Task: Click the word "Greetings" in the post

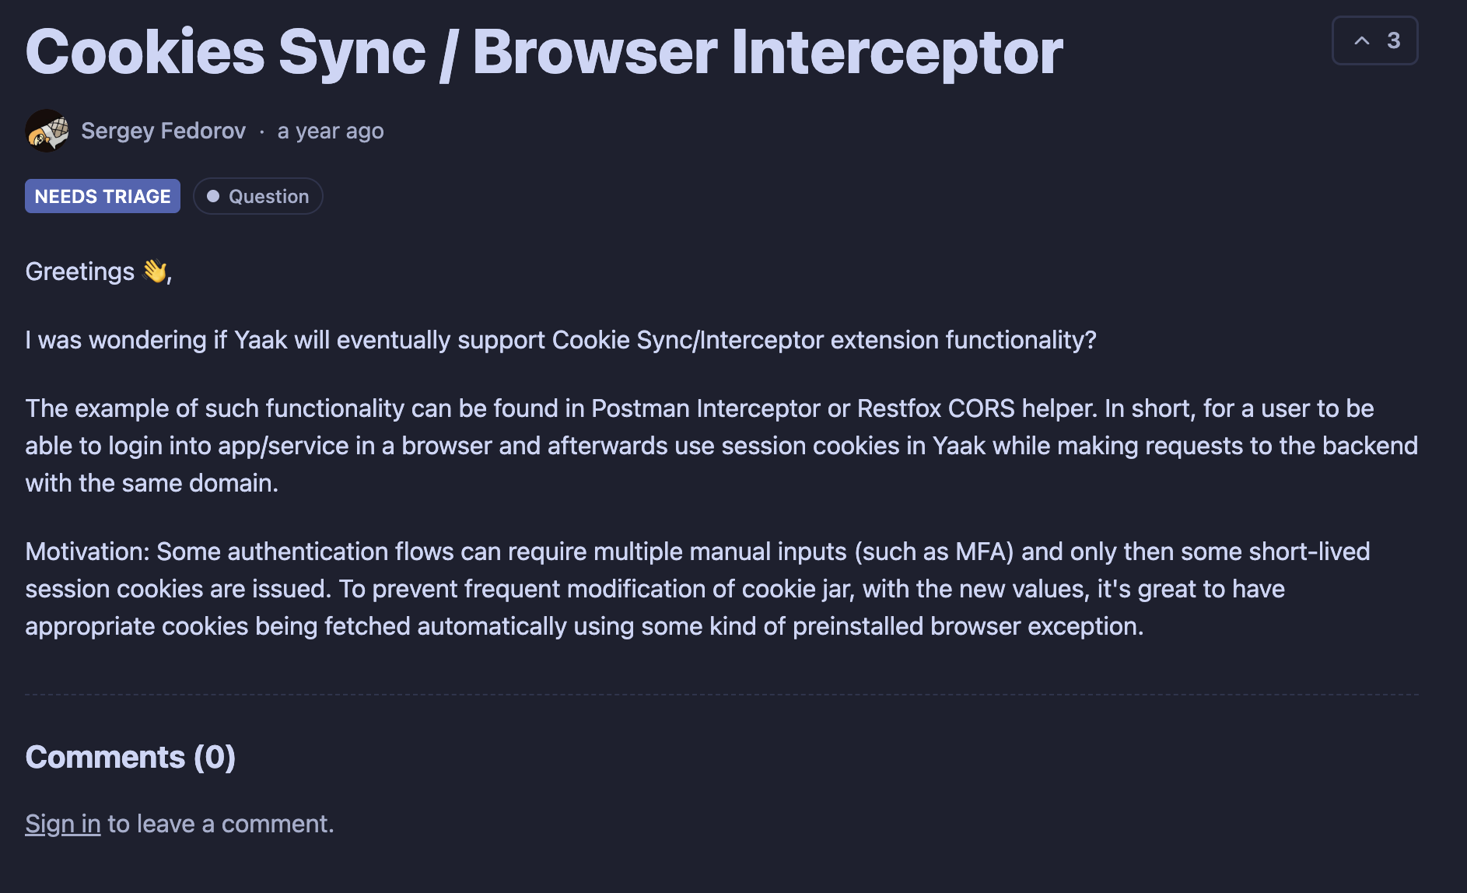Action: pyautogui.click(x=80, y=271)
